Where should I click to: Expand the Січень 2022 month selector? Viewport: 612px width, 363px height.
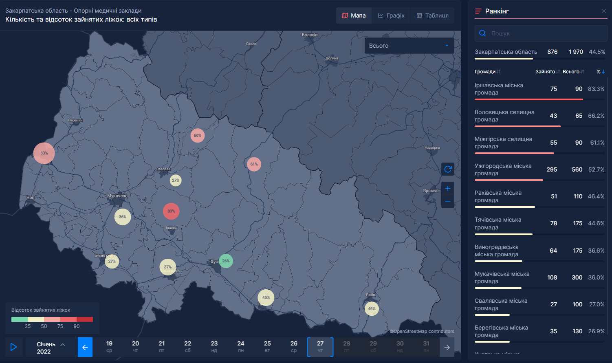coord(51,348)
